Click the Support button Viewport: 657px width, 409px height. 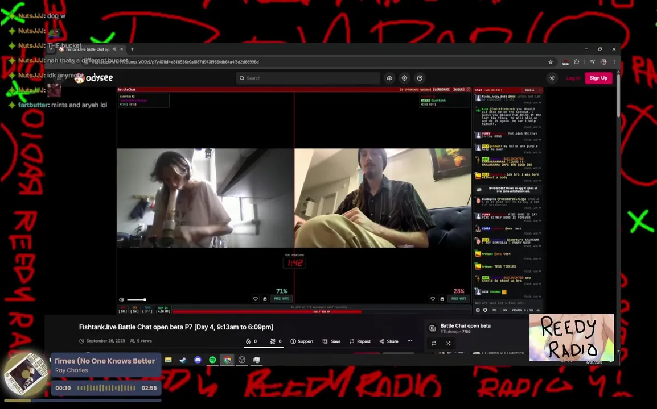(x=302, y=341)
